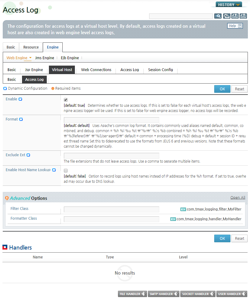
Task: Toggle Enable Host Name Lookup checkbox
Action: tap(66, 171)
